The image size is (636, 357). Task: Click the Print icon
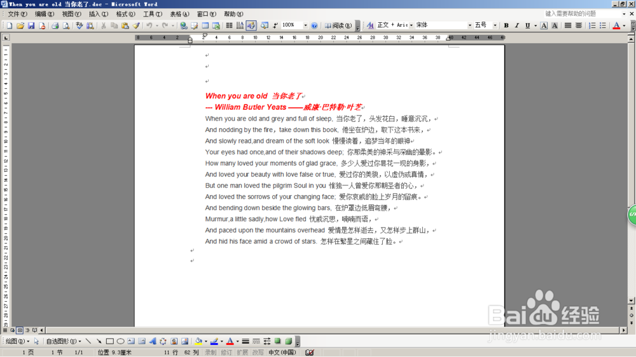tap(55, 25)
